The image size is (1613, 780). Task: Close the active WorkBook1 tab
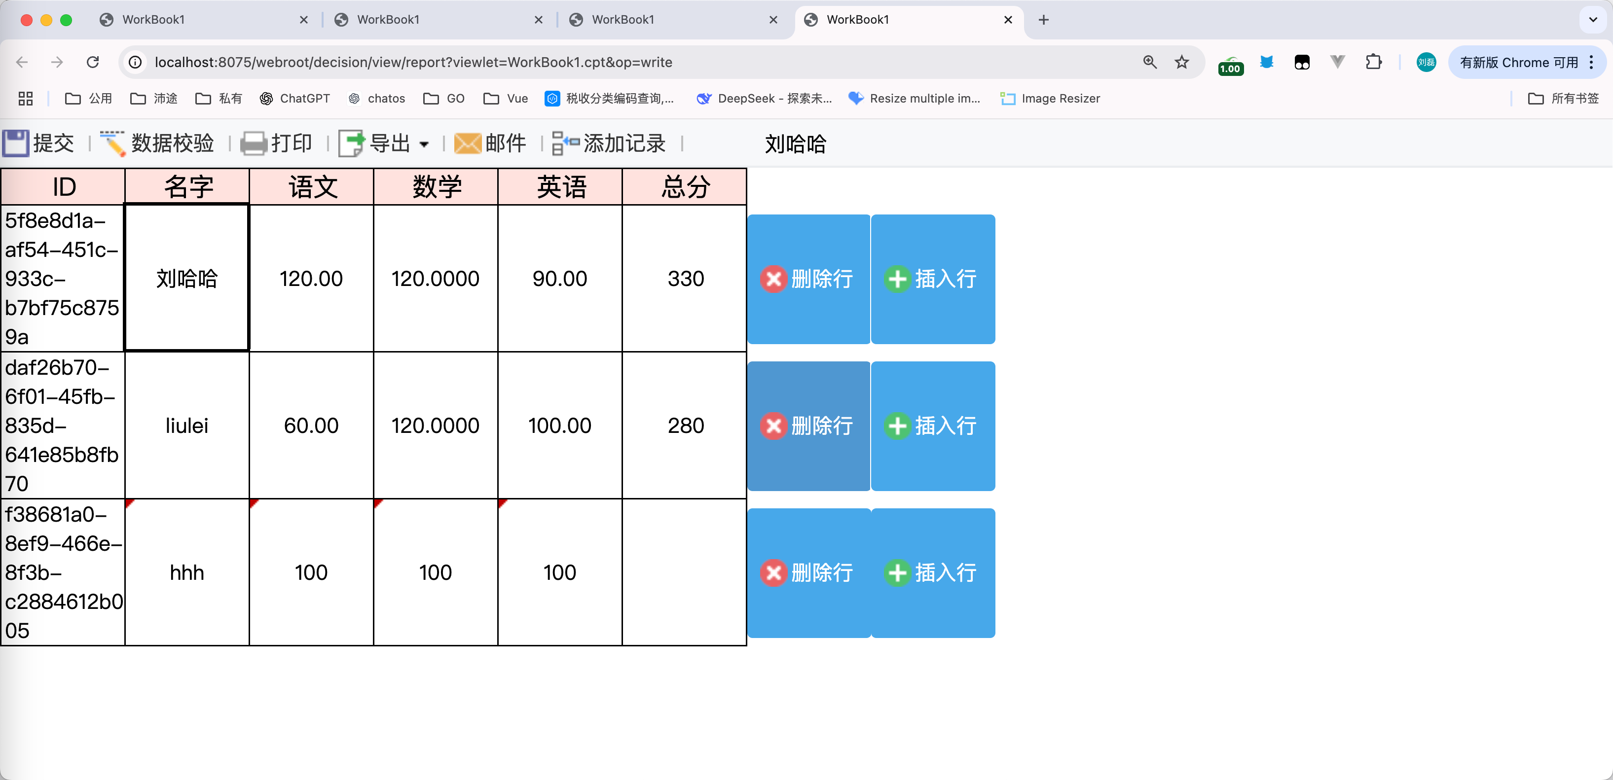click(x=1008, y=19)
